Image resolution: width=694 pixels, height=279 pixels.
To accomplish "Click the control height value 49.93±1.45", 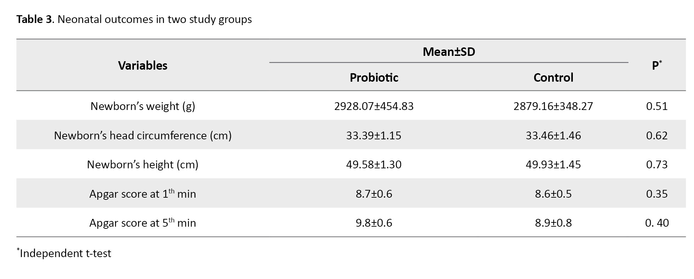I will [x=553, y=164].
